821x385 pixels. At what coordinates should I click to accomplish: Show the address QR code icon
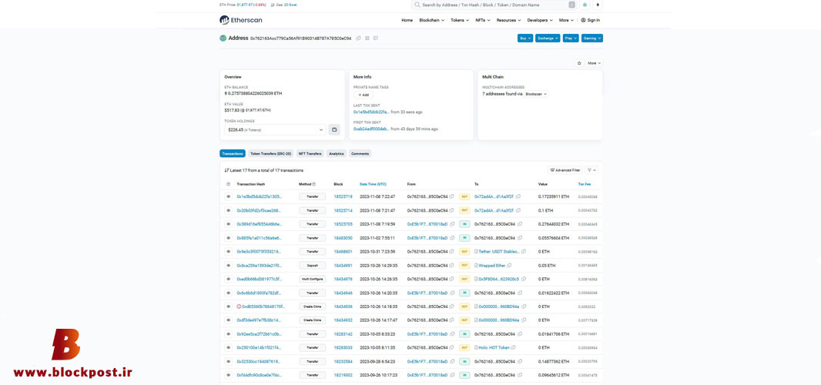tap(367, 38)
